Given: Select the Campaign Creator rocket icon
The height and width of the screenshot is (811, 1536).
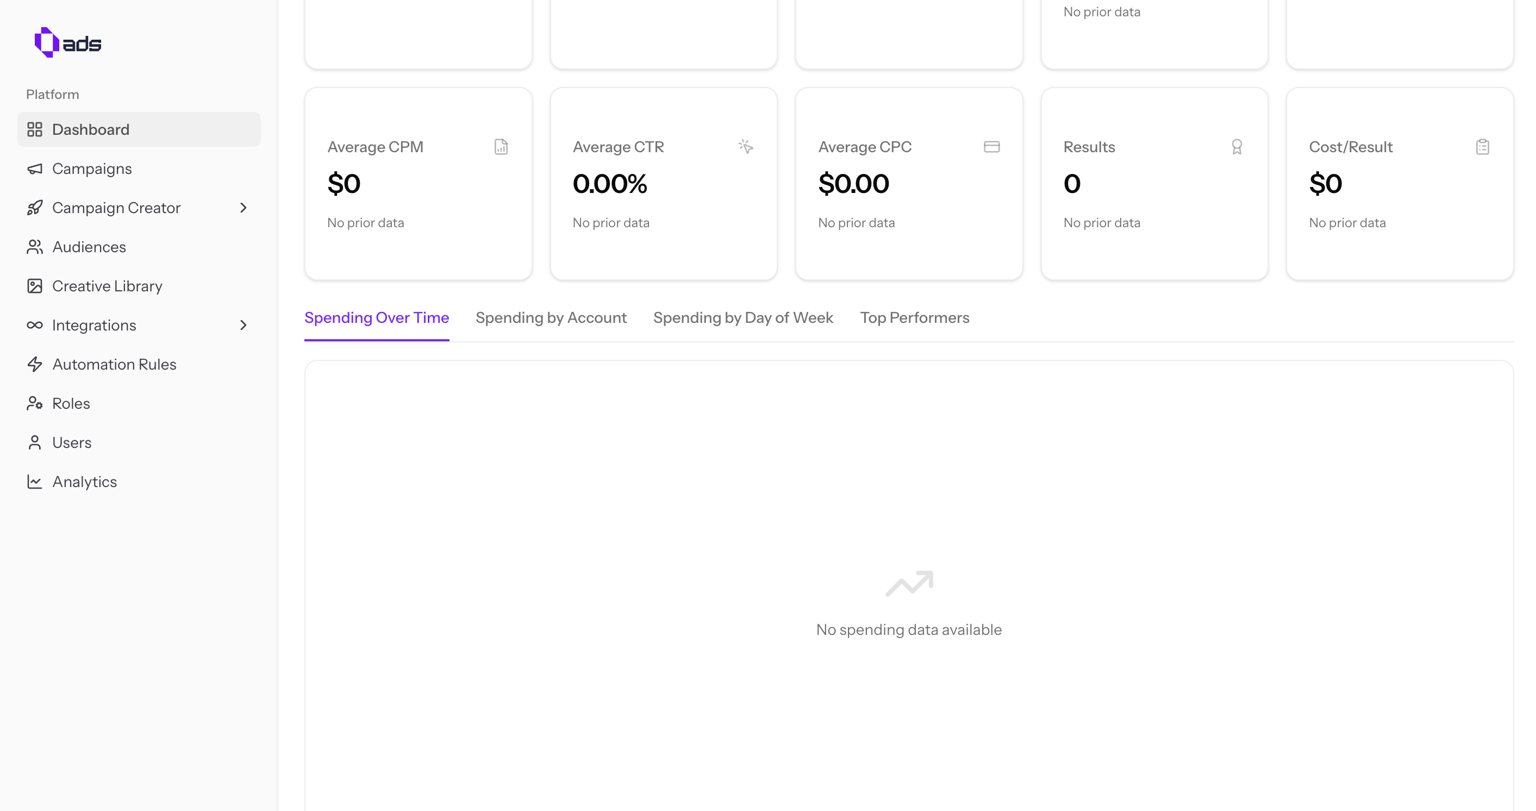Looking at the screenshot, I should (x=35, y=208).
